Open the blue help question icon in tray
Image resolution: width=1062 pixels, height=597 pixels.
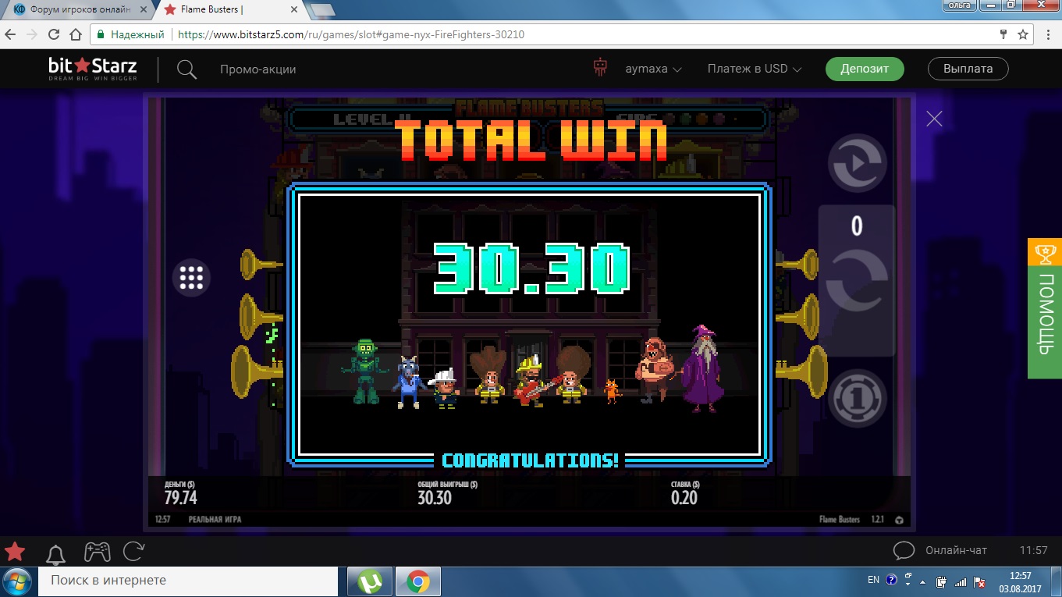[891, 581]
